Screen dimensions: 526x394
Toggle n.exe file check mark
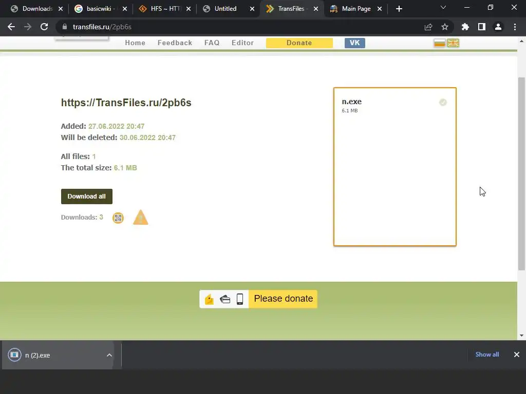click(x=443, y=102)
